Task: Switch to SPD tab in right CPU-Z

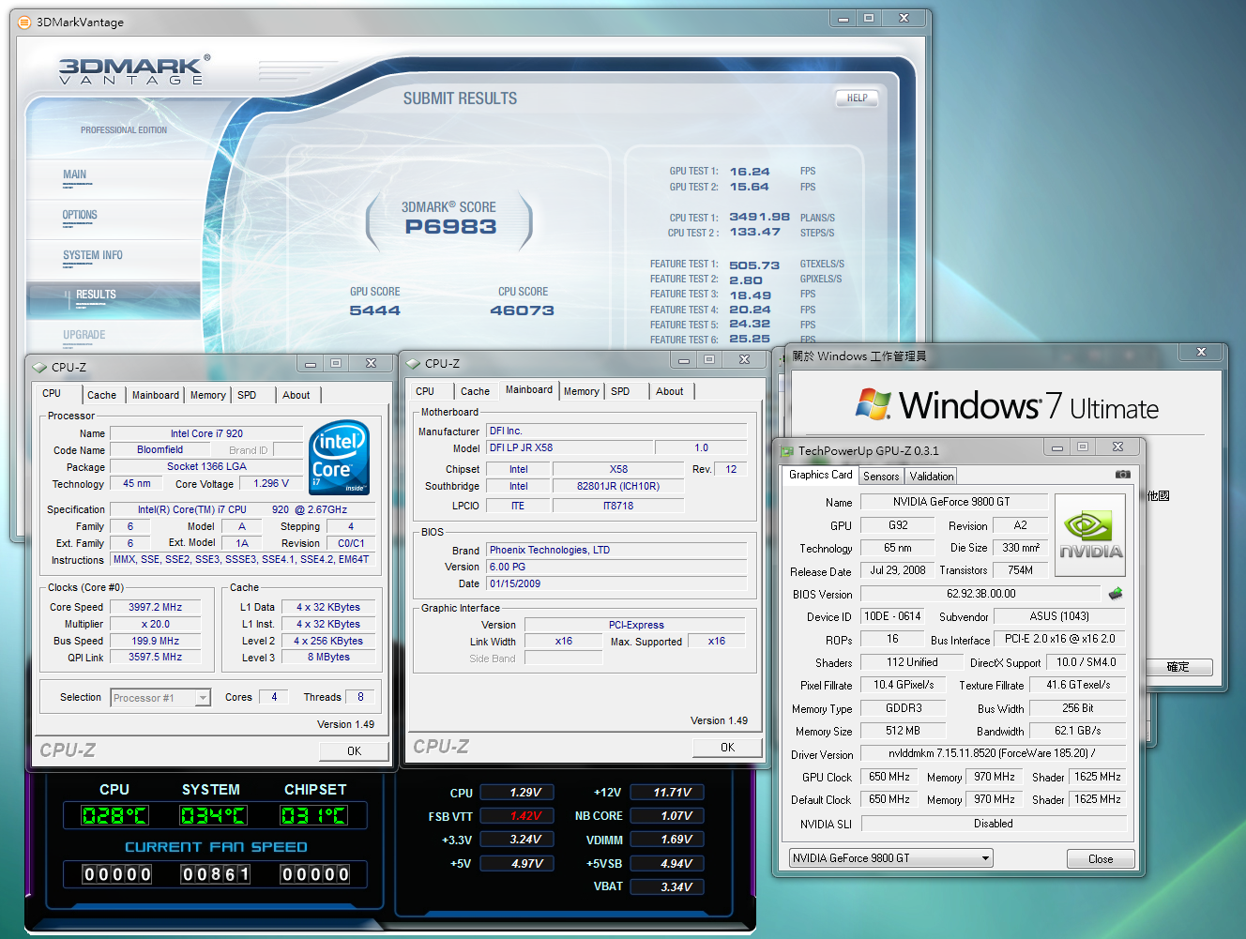Action: click(620, 391)
